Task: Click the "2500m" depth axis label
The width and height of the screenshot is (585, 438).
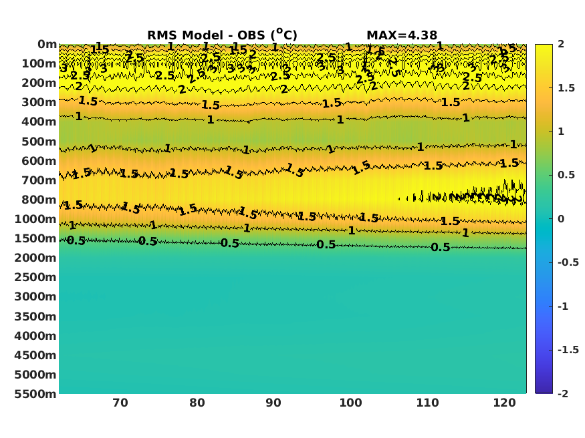Action: pyautogui.click(x=35, y=278)
